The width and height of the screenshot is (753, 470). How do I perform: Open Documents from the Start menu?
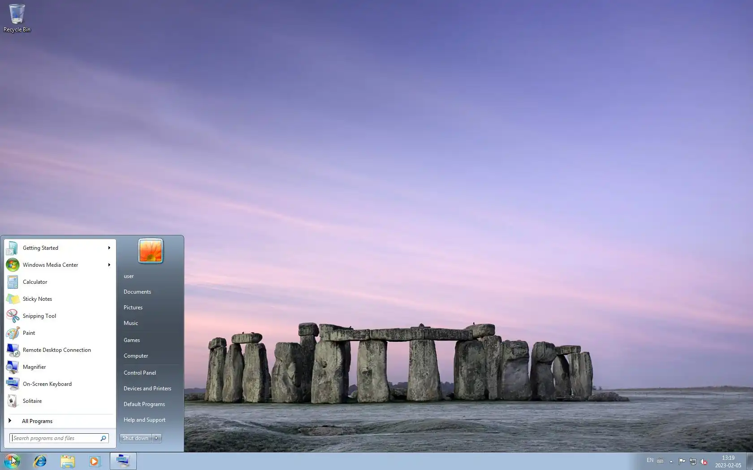pos(137,292)
